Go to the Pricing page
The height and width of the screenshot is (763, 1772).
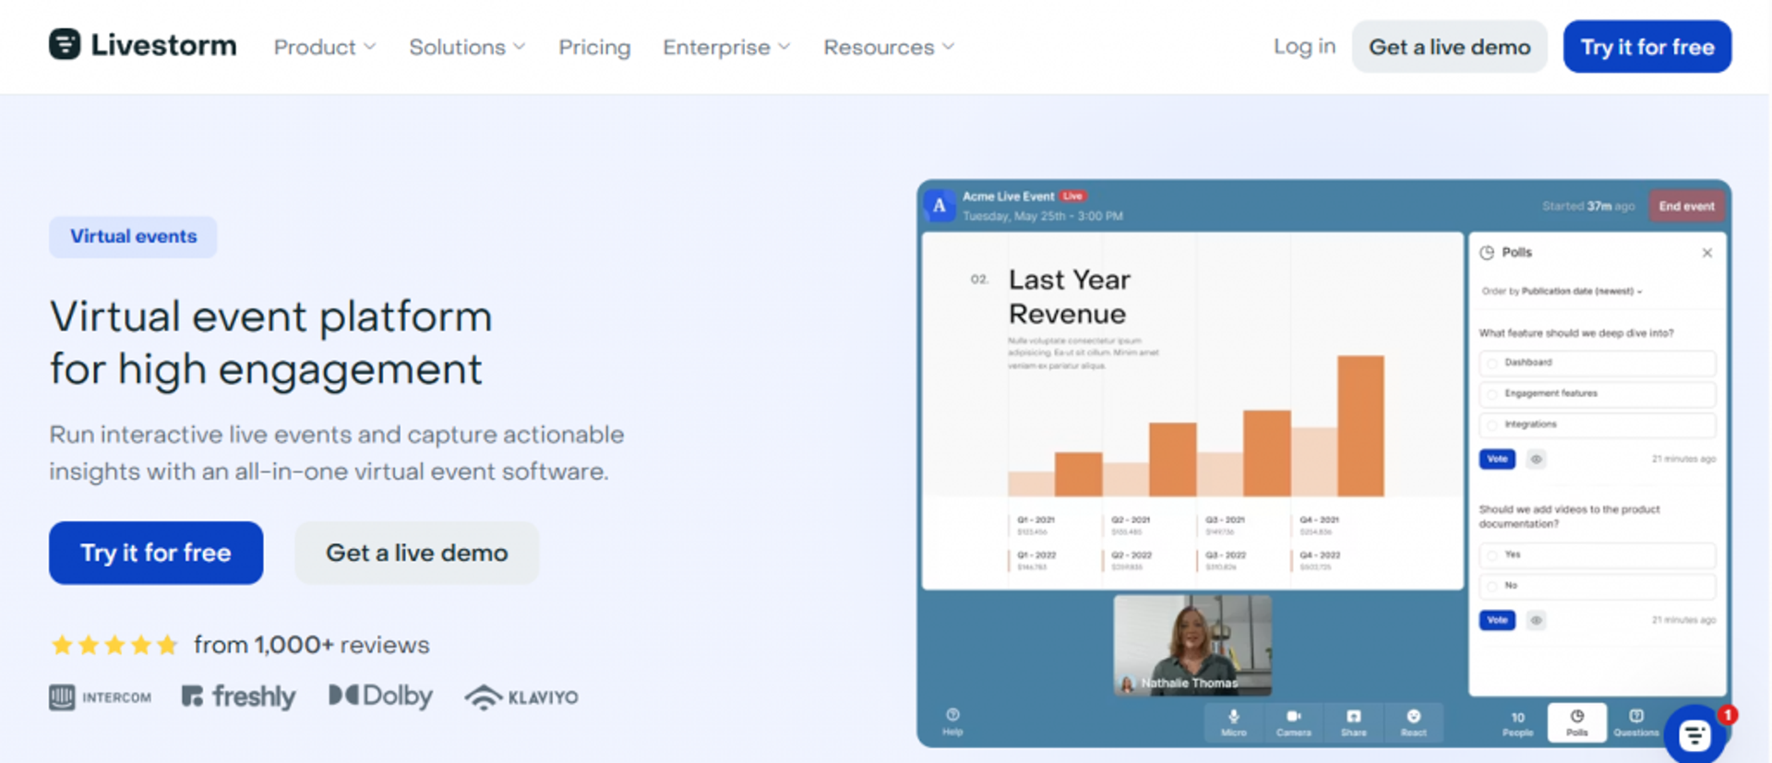click(x=594, y=47)
